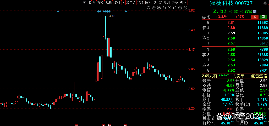Select the scissors cut tool icon
Image resolution: width=269 pixels, height=126 pixels.
click(x=169, y=8)
